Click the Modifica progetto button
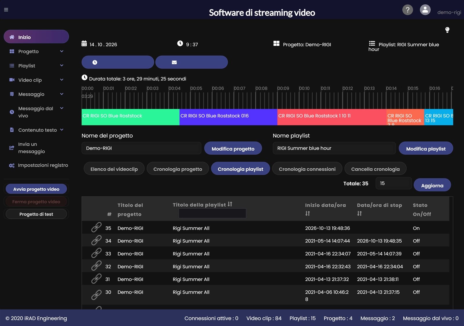The image size is (464, 326). pos(233,148)
